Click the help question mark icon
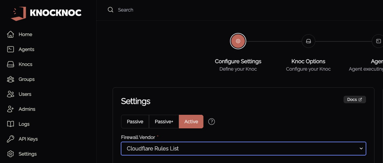Screen dimensions: 383x163 (x=212, y=122)
